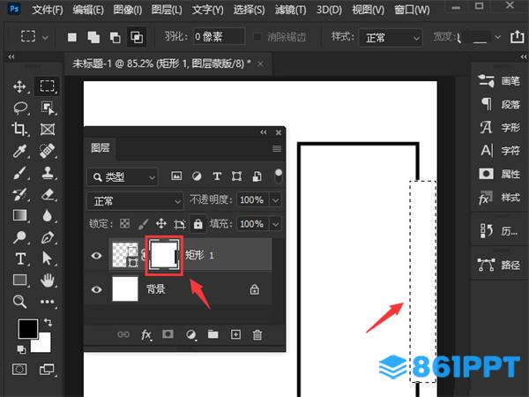Screen dimensions: 529x397
Task: Hide the 背景 layer
Action: pyautogui.click(x=96, y=289)
